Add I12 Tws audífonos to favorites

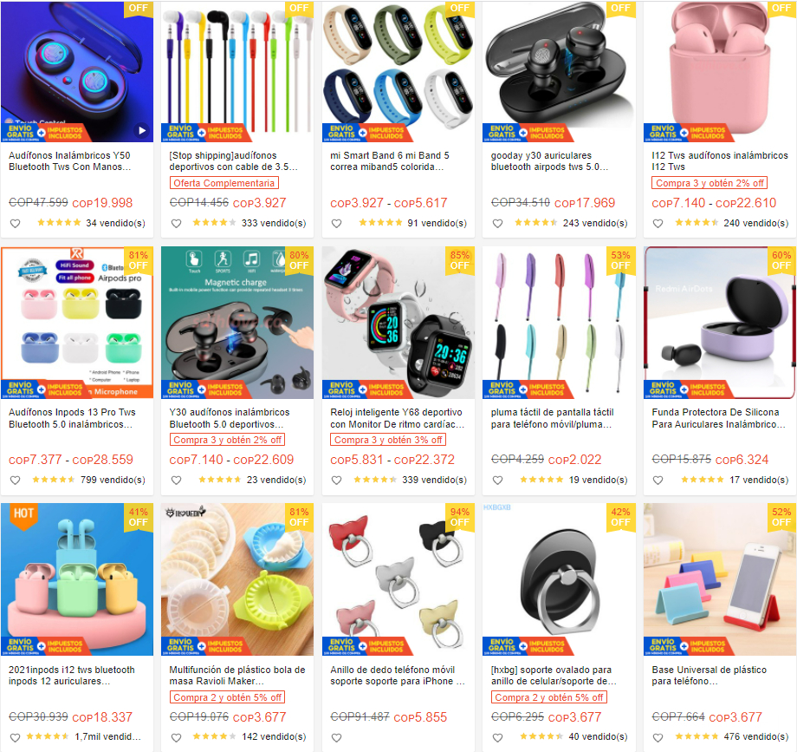pyautogui.click(x=658, y=224)
